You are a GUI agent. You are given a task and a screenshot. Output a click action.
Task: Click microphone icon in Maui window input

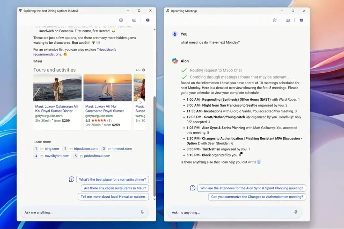pos(142,212)
